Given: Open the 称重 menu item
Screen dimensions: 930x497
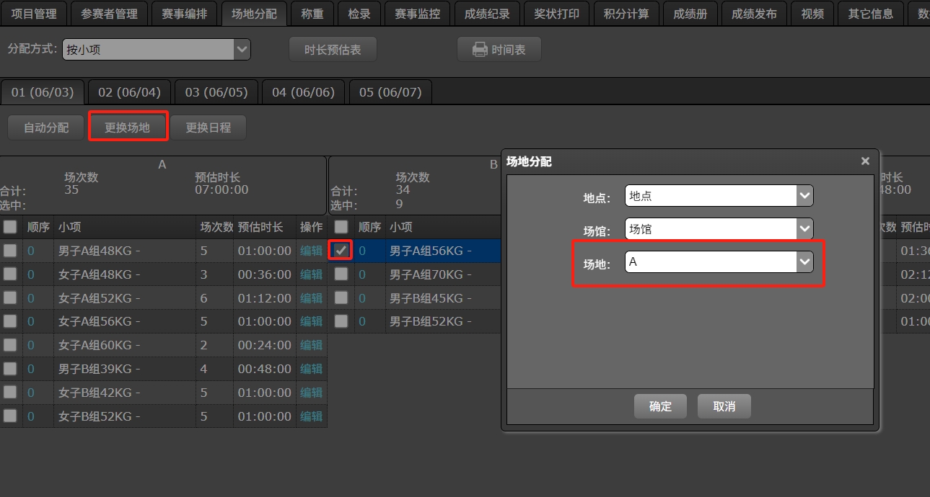Looking at the screenshot, I should [312, 13].
